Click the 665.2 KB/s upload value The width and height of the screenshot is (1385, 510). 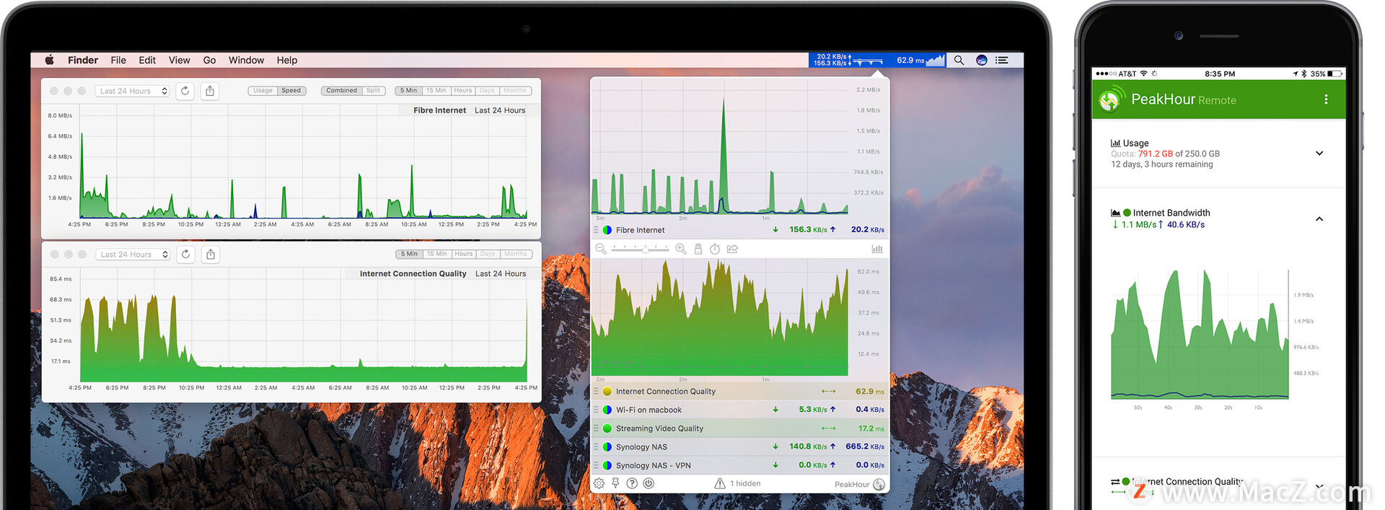point(865,447)
